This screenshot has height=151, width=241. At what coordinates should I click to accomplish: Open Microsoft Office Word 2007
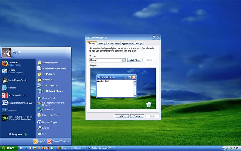pos(18,103)
